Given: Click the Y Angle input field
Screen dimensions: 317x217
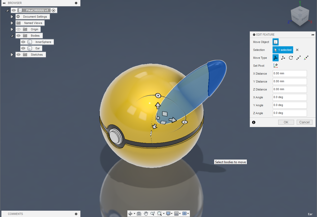Looking at the screenshot, I should (290, 105).
